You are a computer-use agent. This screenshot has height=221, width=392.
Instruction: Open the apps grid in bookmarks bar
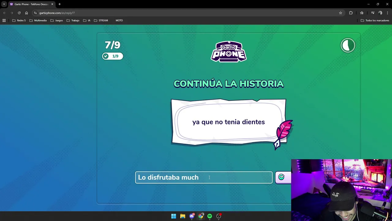coord(4,21)
